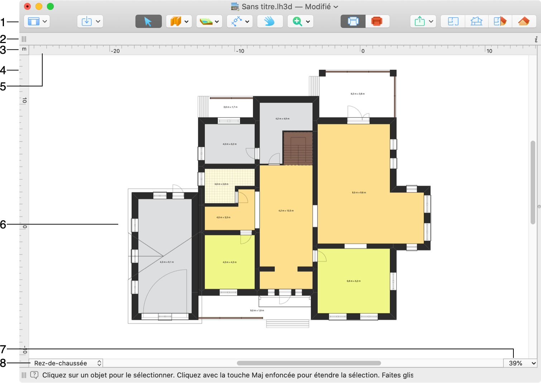Switch to 2D Elevation view
The width and height of the screenshot is (541, 383).
click(x=477, y=22)
